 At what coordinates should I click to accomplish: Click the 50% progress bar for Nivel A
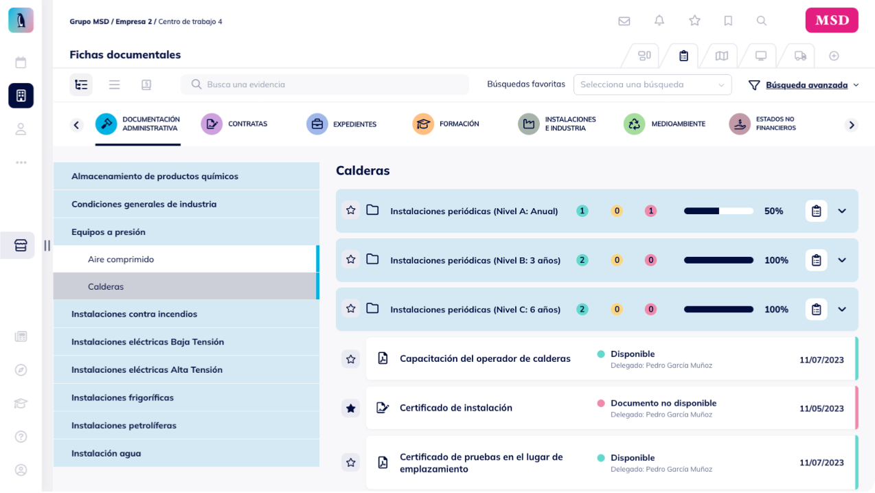[718, 211]
